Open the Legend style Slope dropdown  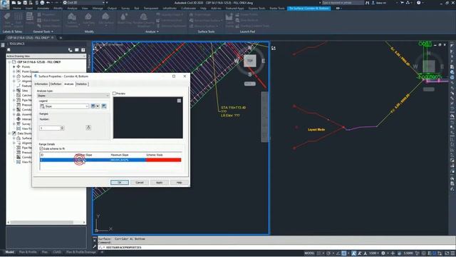(x=64, y=106)
